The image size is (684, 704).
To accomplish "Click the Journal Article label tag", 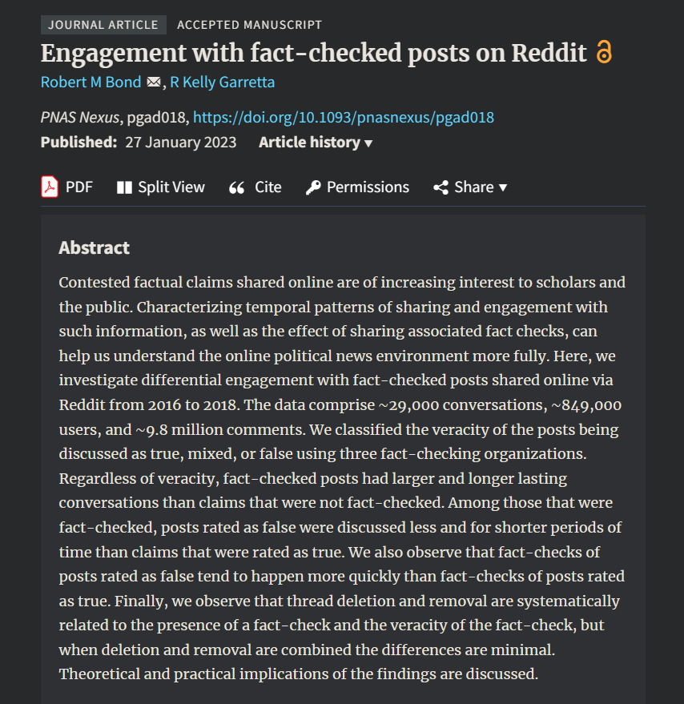I will pos(103,25).
